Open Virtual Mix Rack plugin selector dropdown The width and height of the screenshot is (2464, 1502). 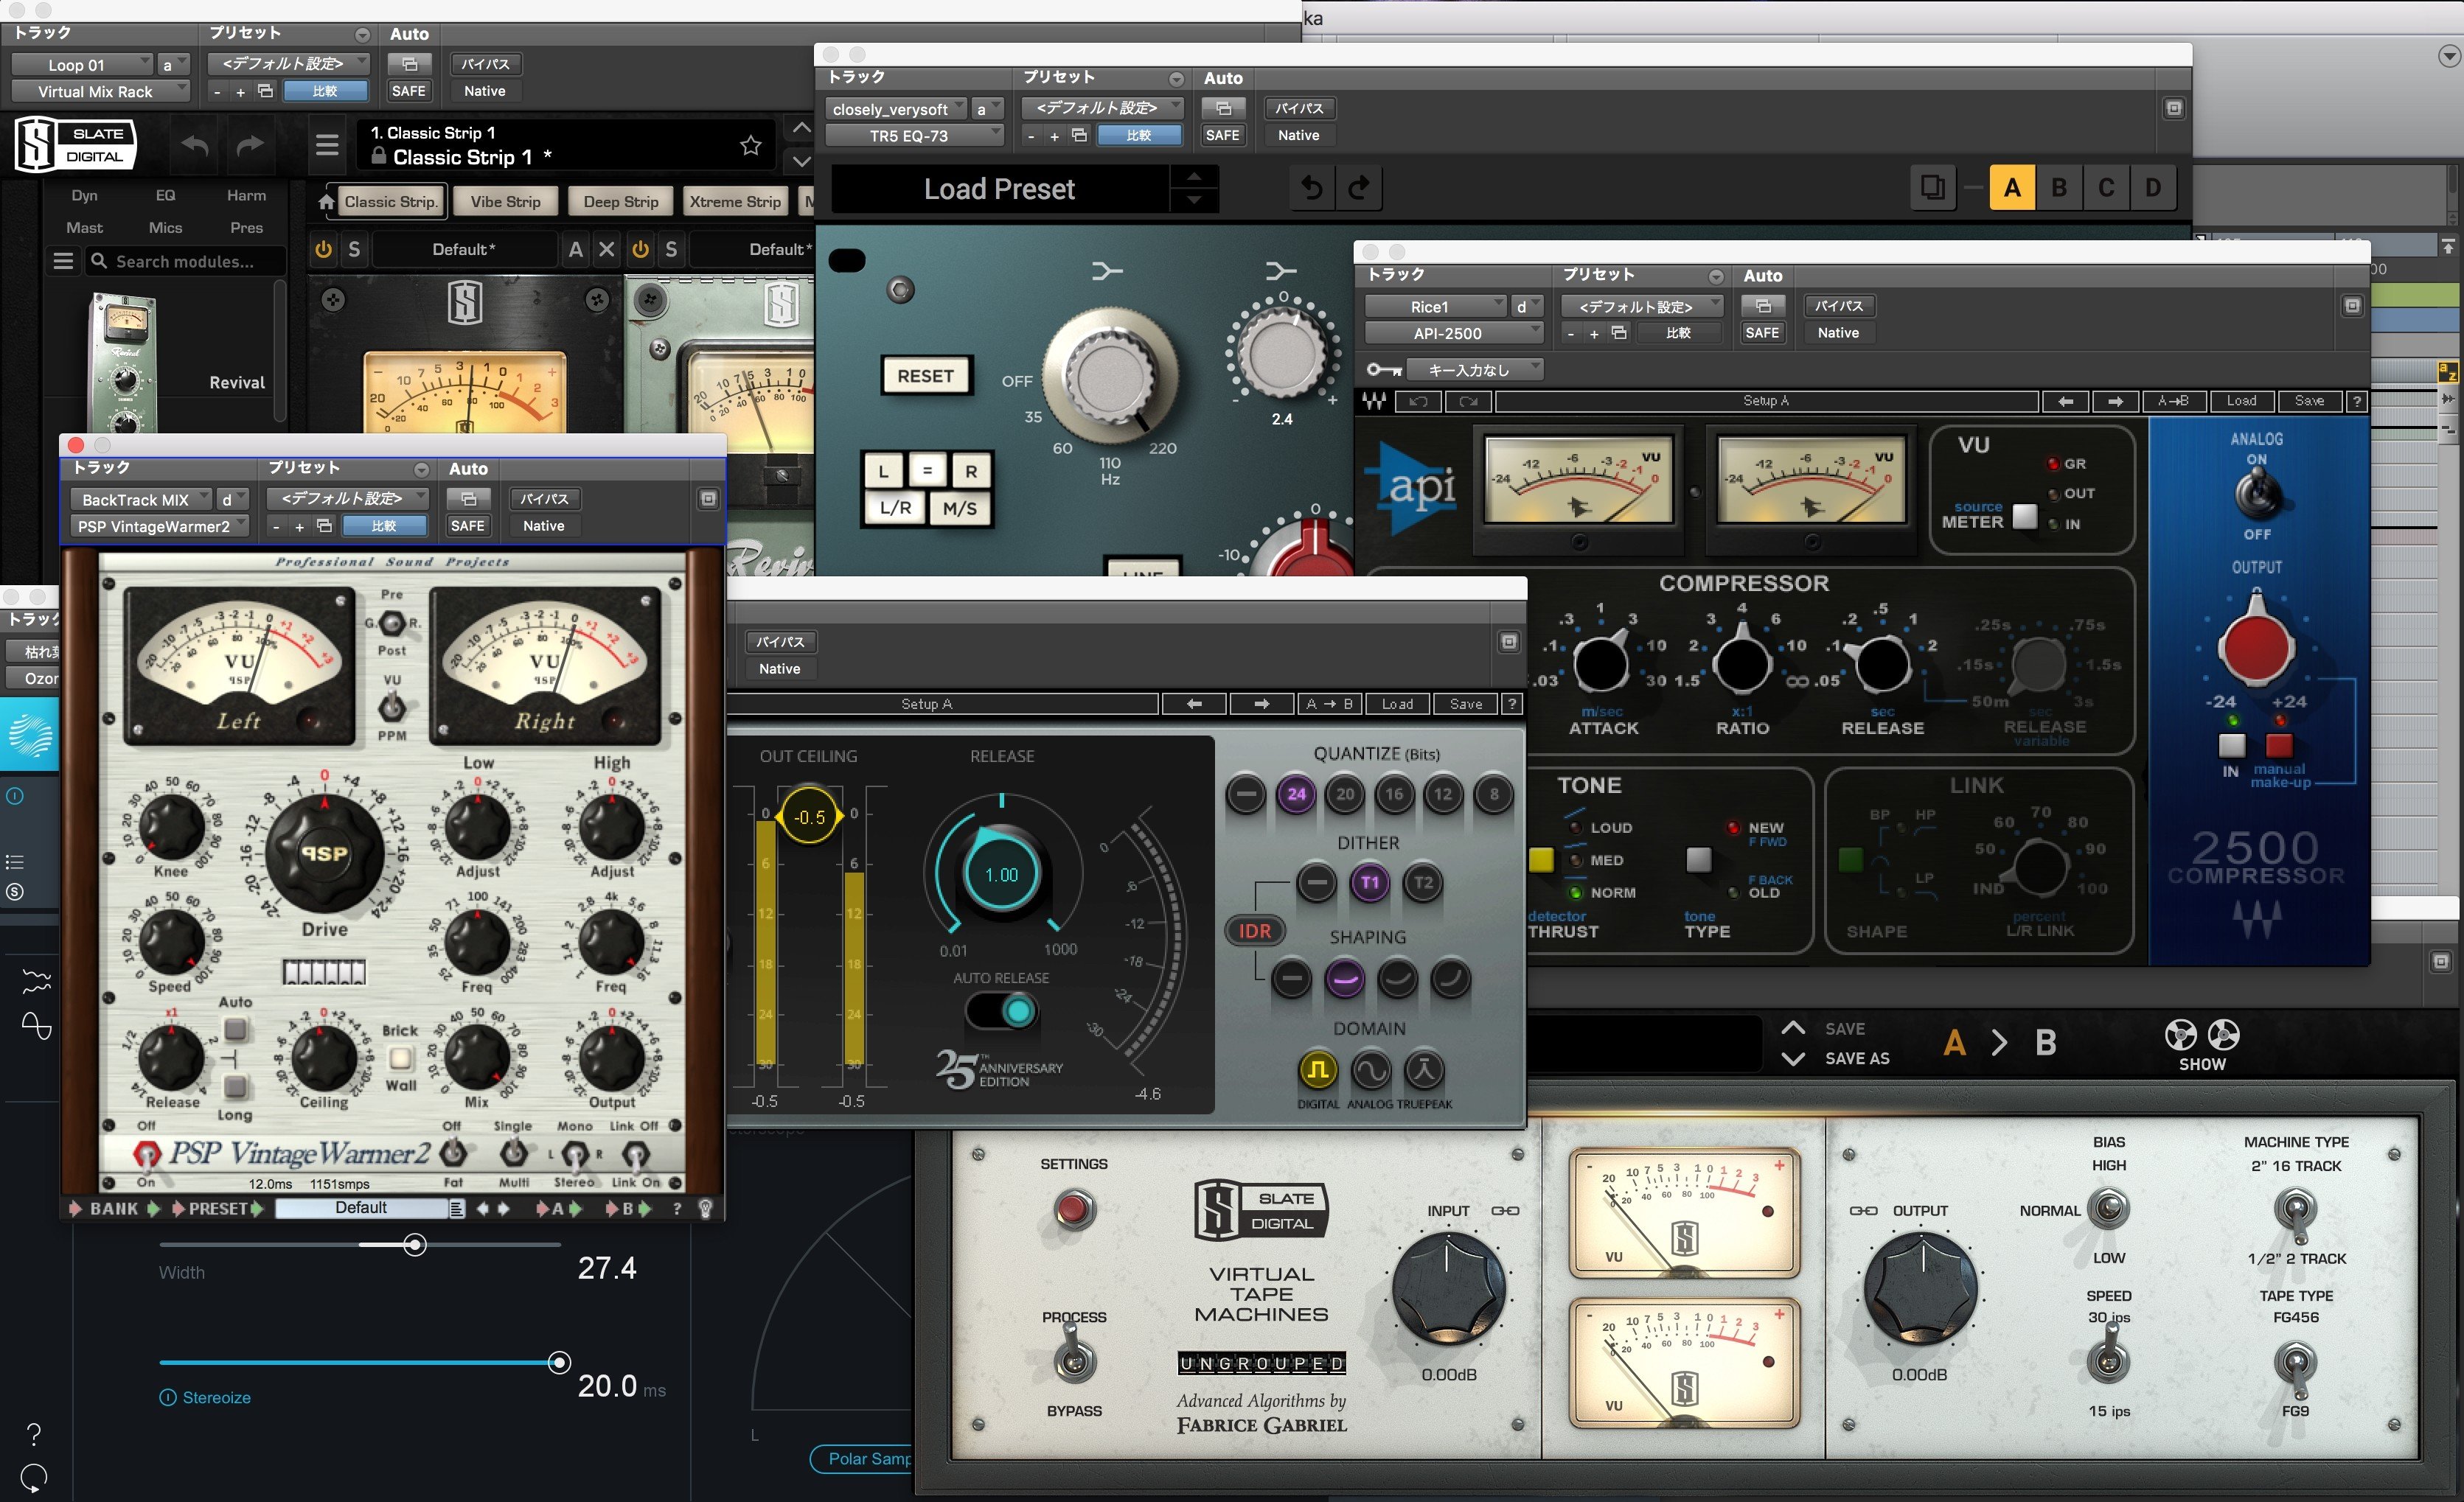click(x=100, y=91)
